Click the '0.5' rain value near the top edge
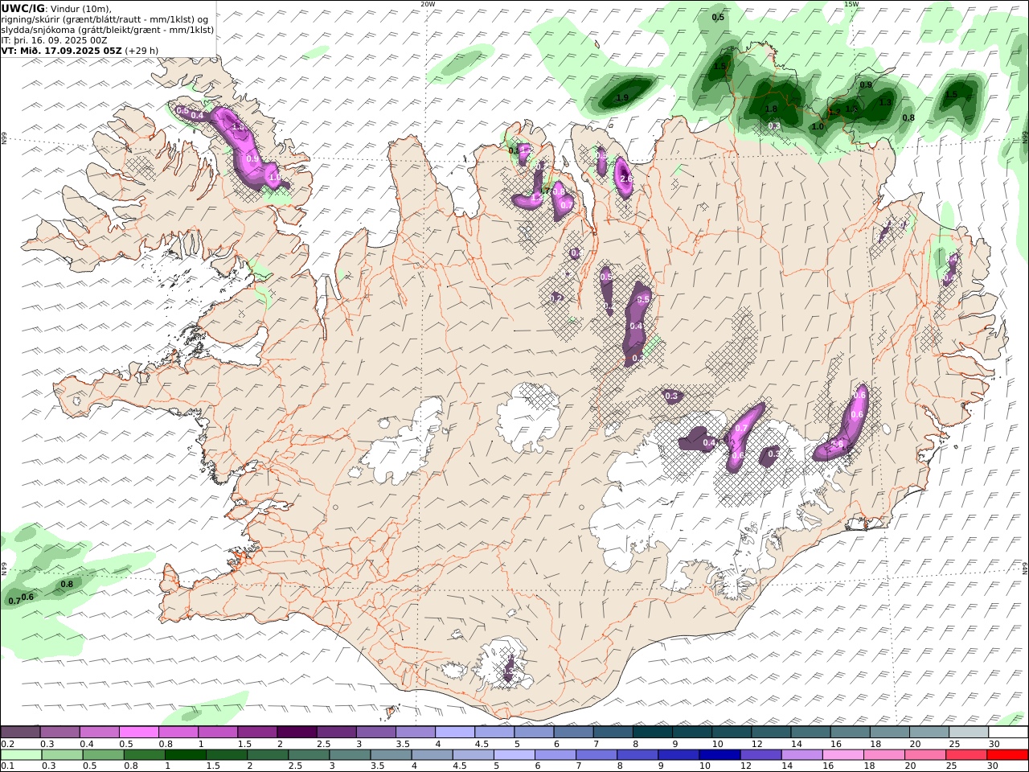The height and width of the screenshot is (772, 1029). (718, 17)
